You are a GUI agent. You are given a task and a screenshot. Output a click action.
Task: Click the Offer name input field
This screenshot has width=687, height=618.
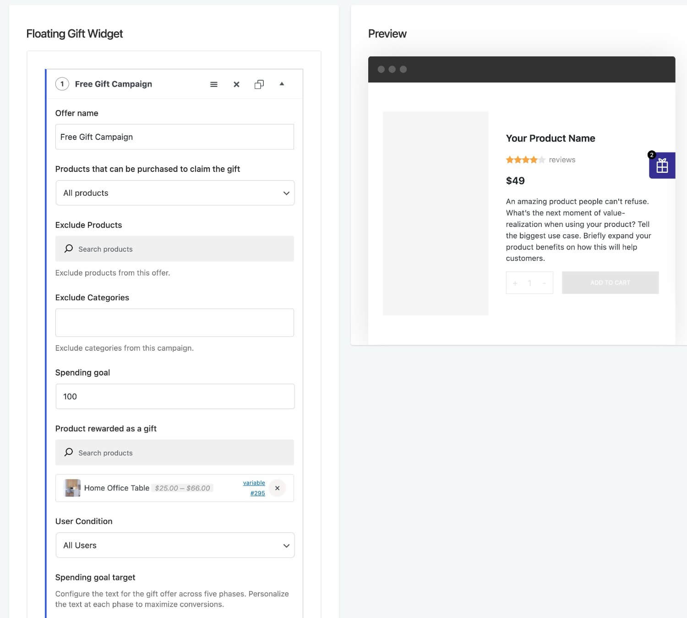[x=174, y=137]
